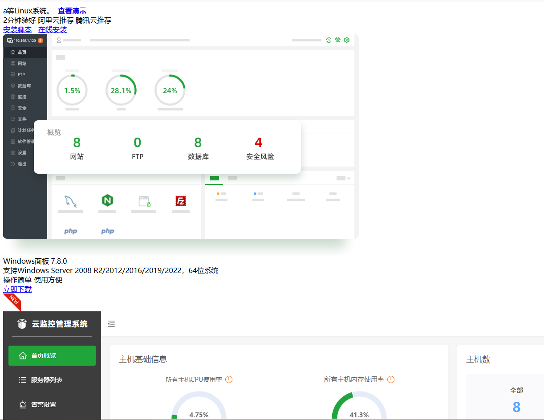Click the 1.5% circular gauge
Screen dimensions: 544x420
tap(72, 90)
